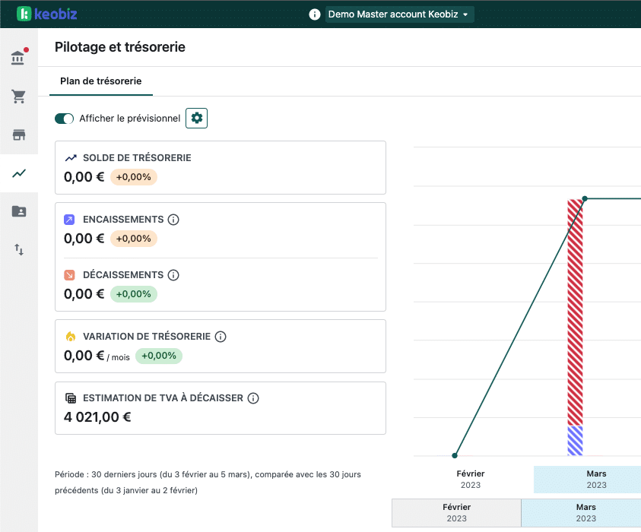Open the contacts folder sidebar icon
641x532 pixels.
click(18, 211)
